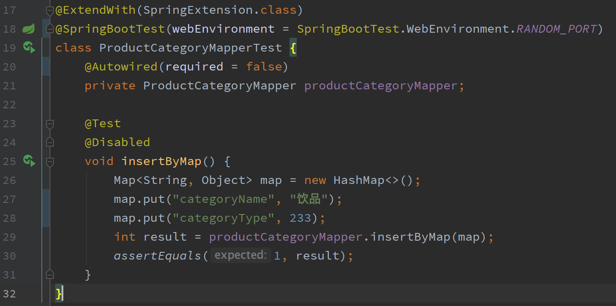Run insertByMap test via gutter icon
The height and width of the screenshot is (306, 616).
[x=29, y=161]
